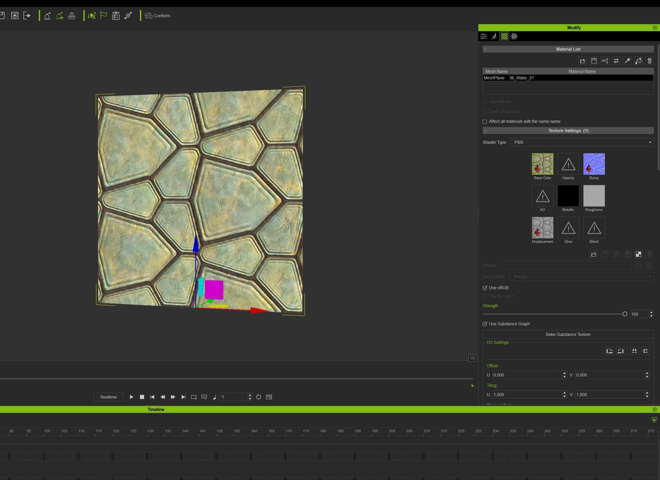
Task: Select the MeshPlane mesh name cell
Action: pos(496,78)
